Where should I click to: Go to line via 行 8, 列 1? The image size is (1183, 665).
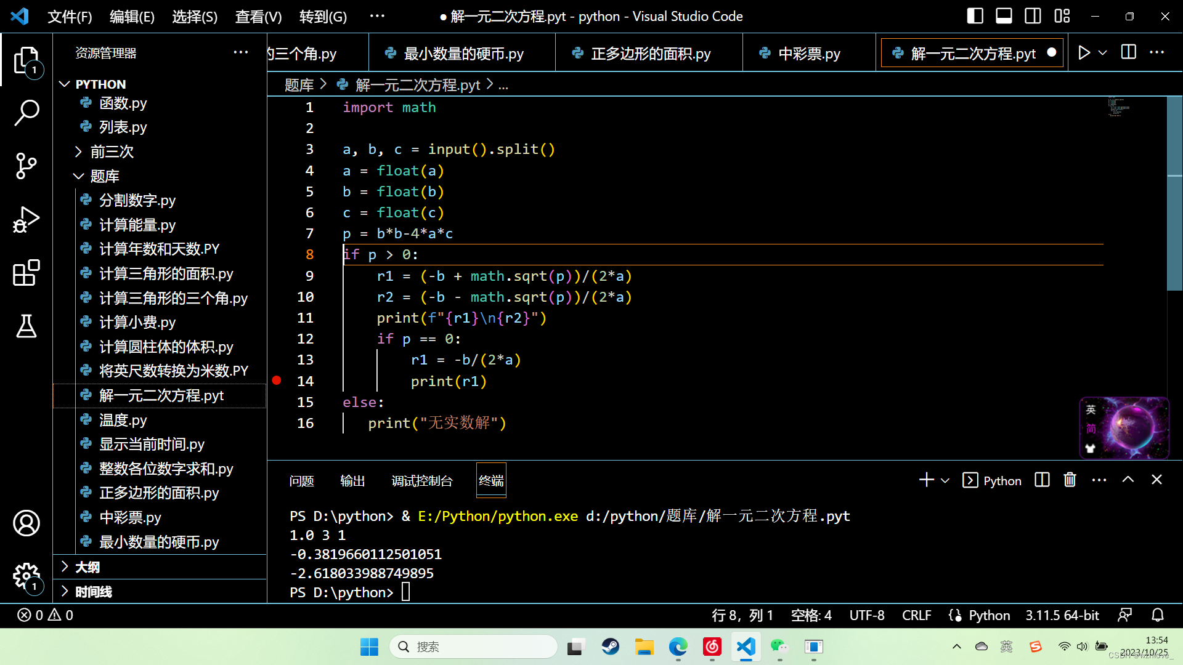(742, 615)
